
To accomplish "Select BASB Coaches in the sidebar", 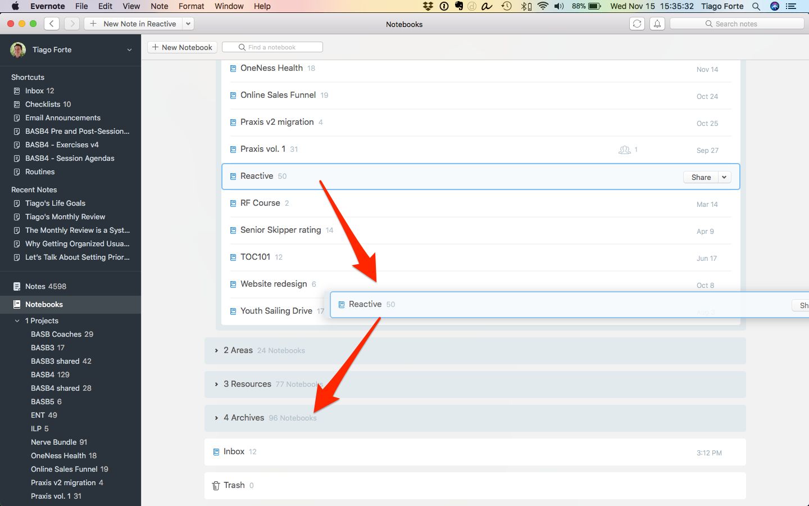I will click(62, 334).
